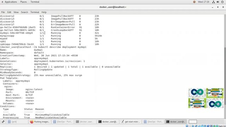Click the discovery2 pod row name

pyautogui.click(x=7, y=16)
